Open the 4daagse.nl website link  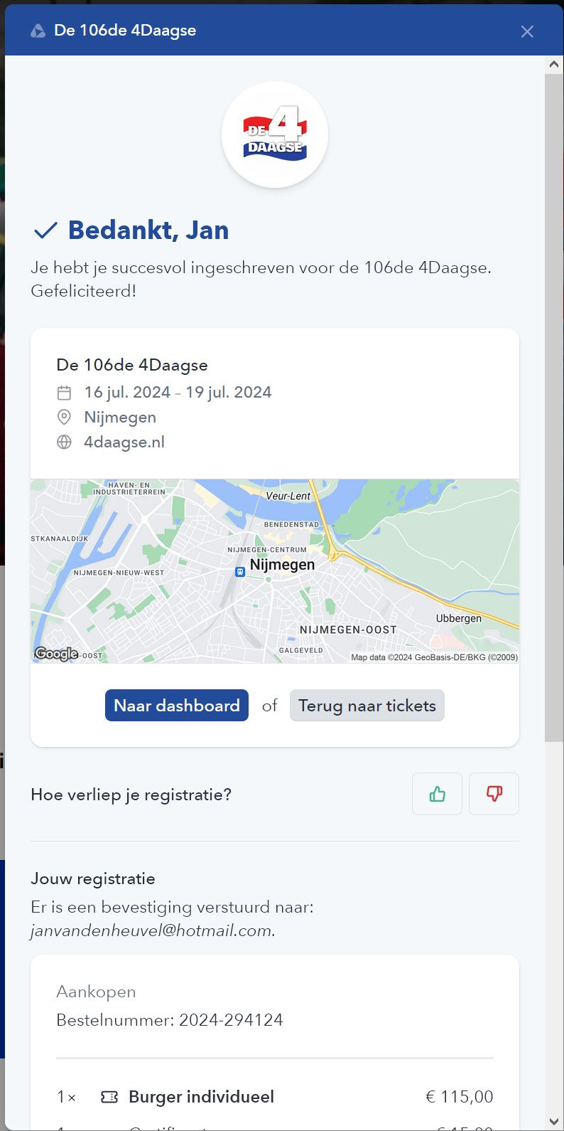124,442
